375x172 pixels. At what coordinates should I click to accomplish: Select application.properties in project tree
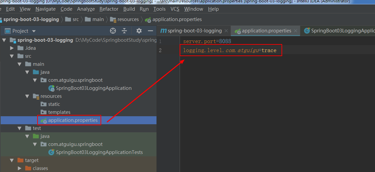point(69,120)
